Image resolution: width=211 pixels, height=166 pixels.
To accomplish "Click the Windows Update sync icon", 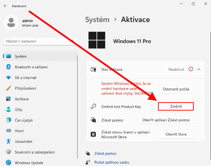I will click(8, 163).
